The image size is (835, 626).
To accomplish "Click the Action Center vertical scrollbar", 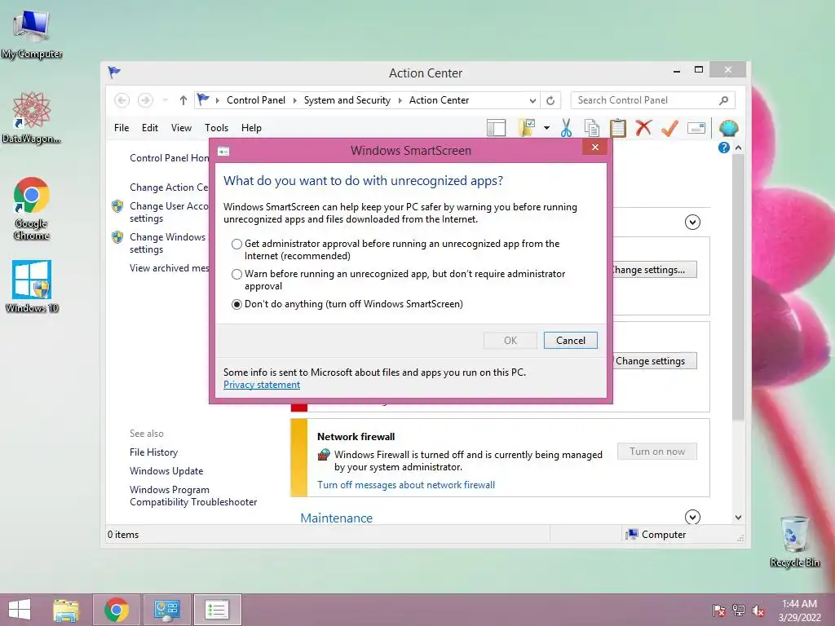I will click(738, 288).
